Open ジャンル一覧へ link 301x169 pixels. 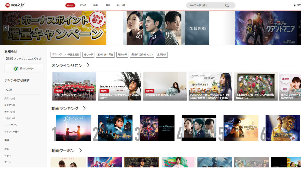(x=12, y=132)
